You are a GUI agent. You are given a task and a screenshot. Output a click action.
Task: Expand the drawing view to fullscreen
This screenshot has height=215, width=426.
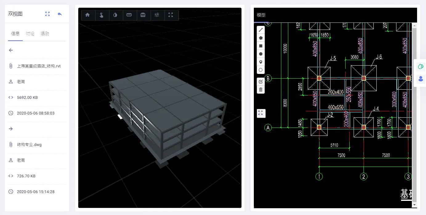click(261, 113)
